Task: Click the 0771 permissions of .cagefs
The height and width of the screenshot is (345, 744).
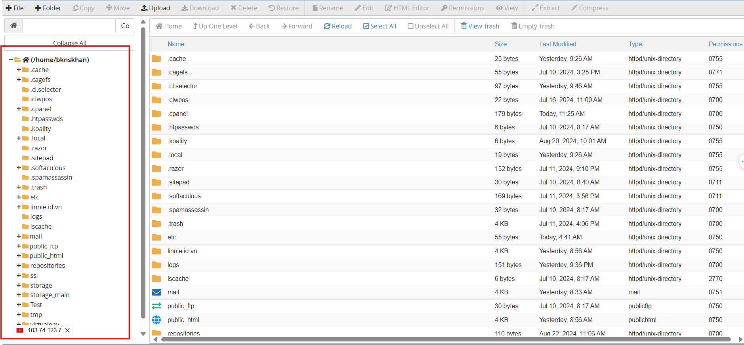Action: (x=715, y=72)
